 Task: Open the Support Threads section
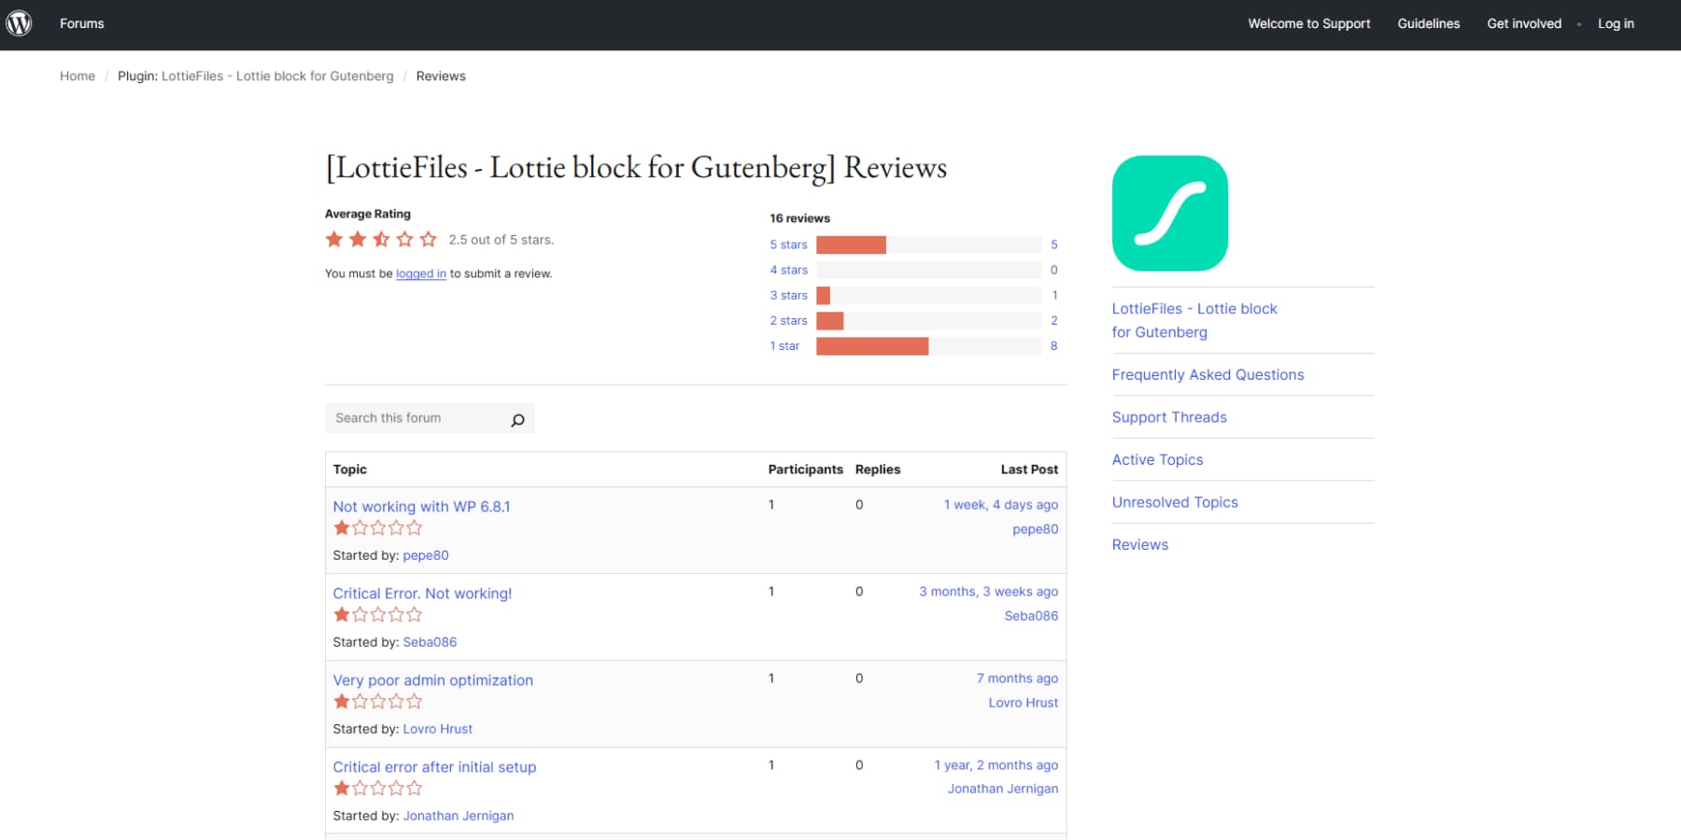[1169, 417]
